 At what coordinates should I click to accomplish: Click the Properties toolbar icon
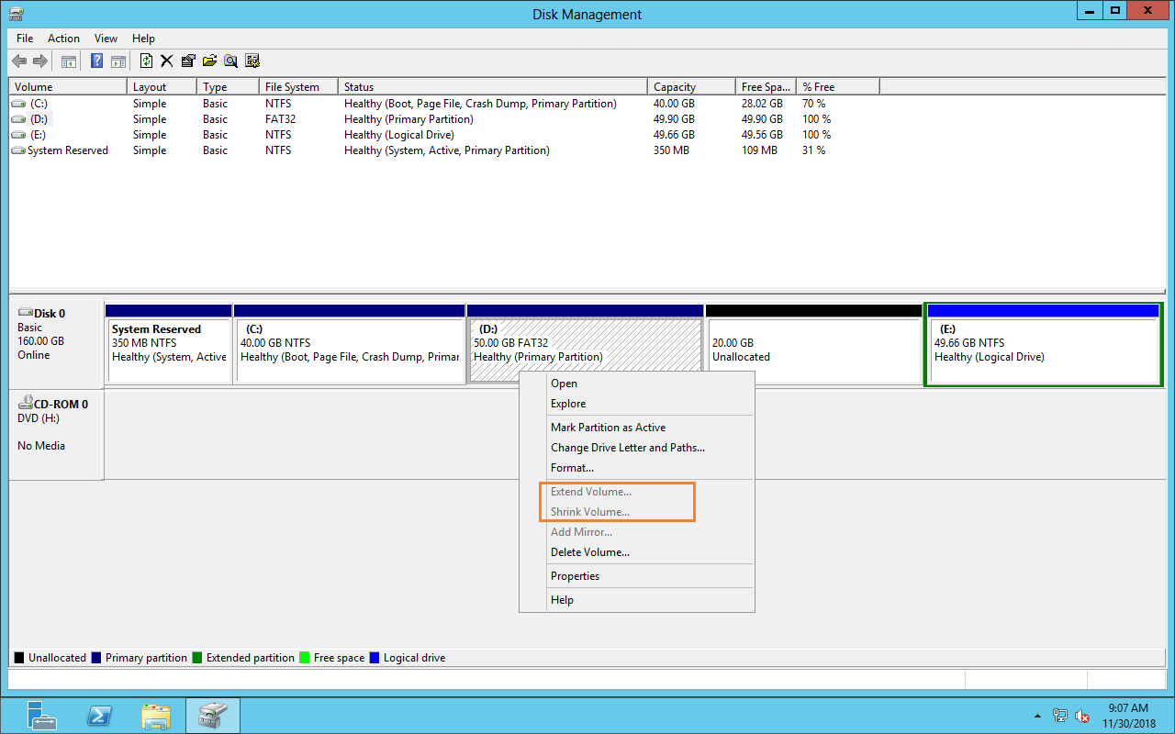188,61
